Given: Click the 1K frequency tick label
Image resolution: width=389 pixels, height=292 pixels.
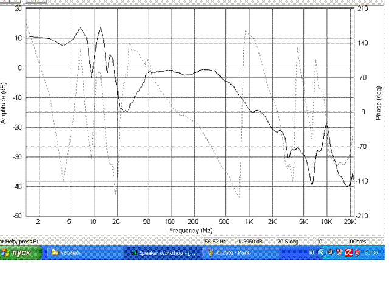Looking at the screenshot, I should 249,221.
